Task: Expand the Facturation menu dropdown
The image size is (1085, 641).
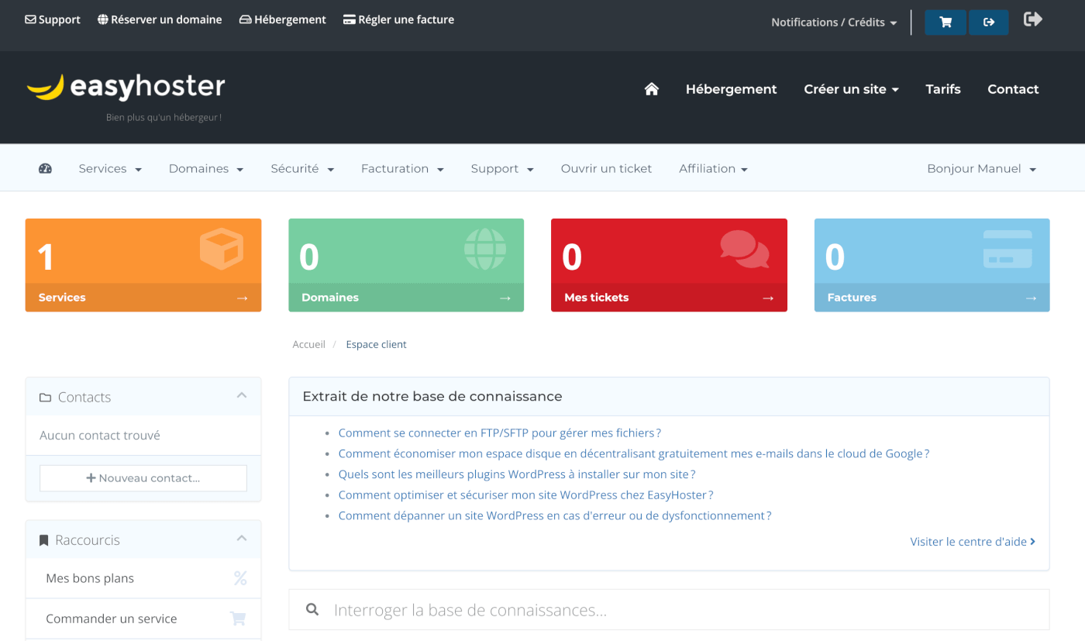Action: (402, 168)
